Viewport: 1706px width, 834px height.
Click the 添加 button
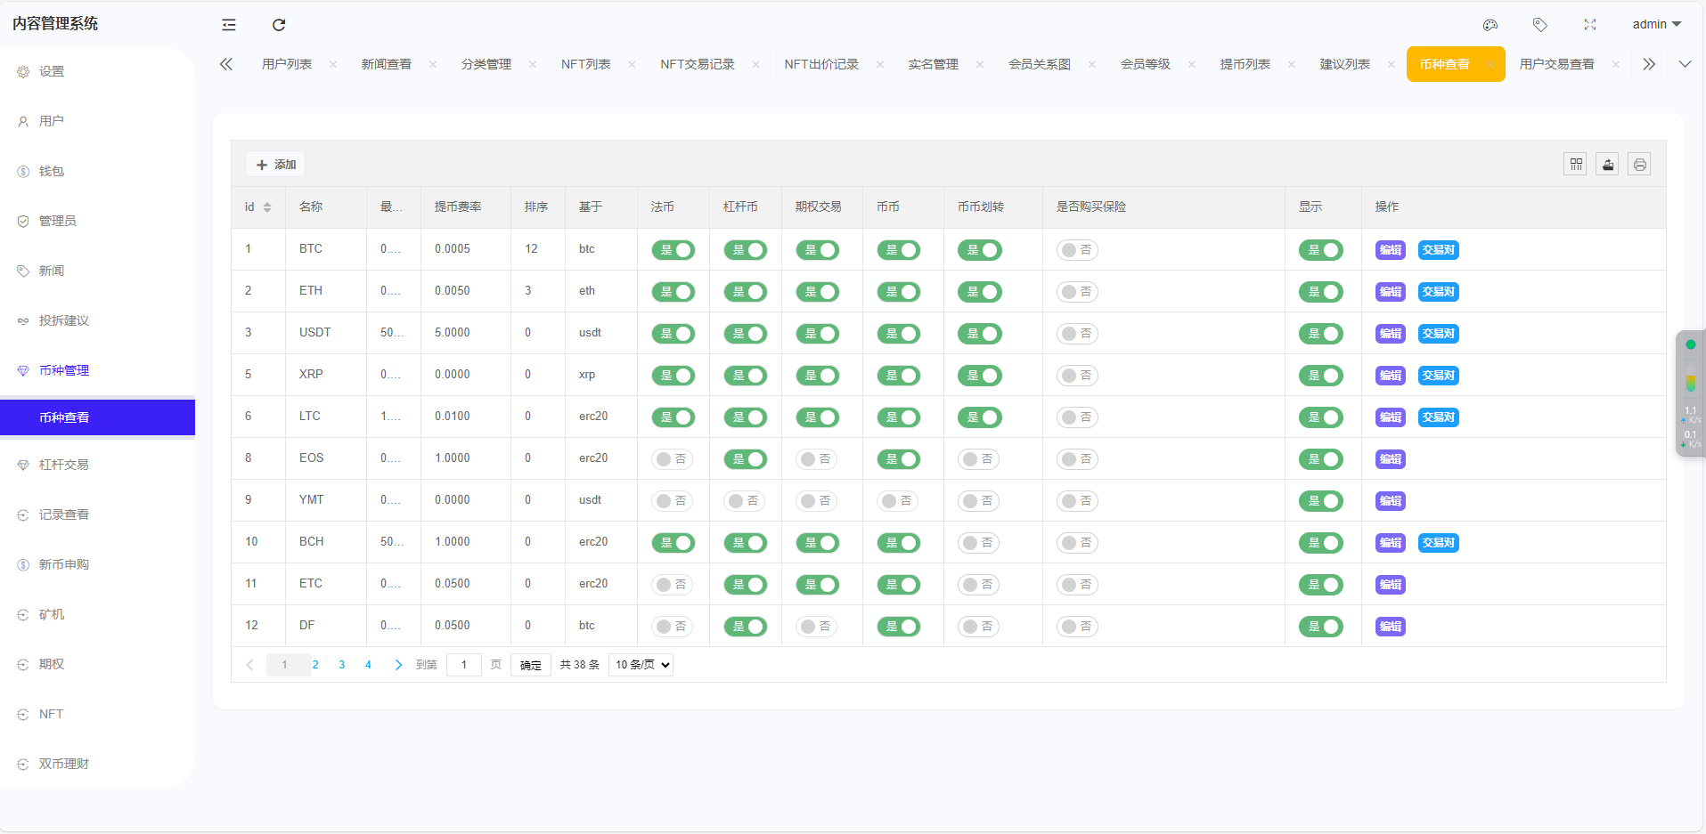pyautogui.click(x=275, y=165)
